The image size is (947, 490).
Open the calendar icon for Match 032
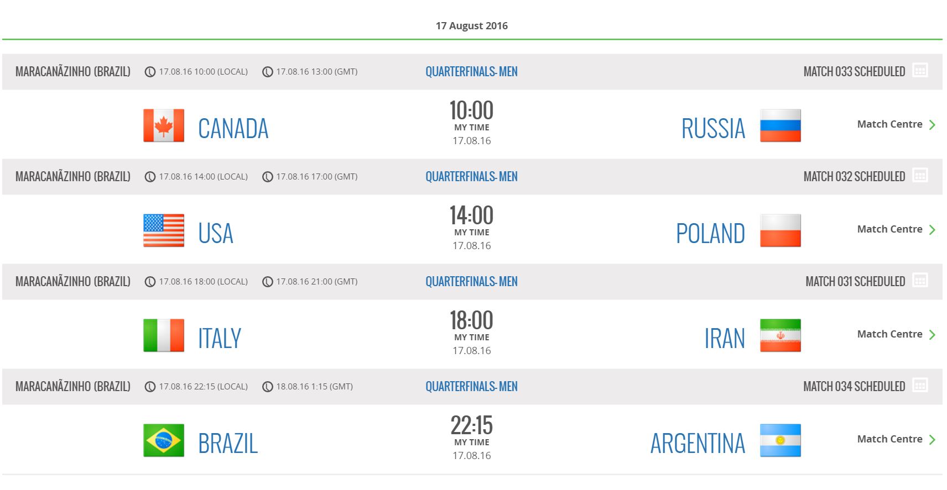(920, 175)
